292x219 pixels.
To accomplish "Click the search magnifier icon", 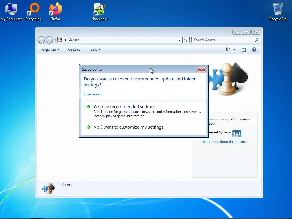I will pyautogui.click(x=257, y=40).
